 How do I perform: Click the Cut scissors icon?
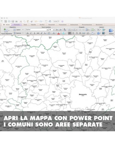tap(21, 21)
